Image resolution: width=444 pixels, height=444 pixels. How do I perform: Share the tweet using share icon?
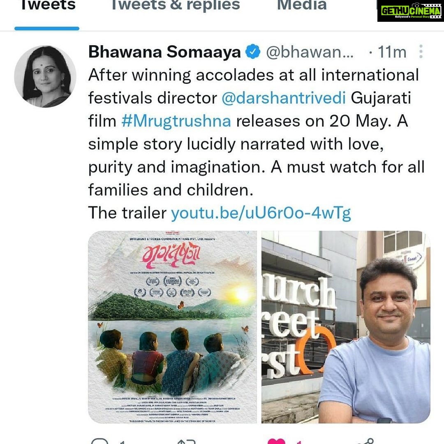tap(366, 441)
